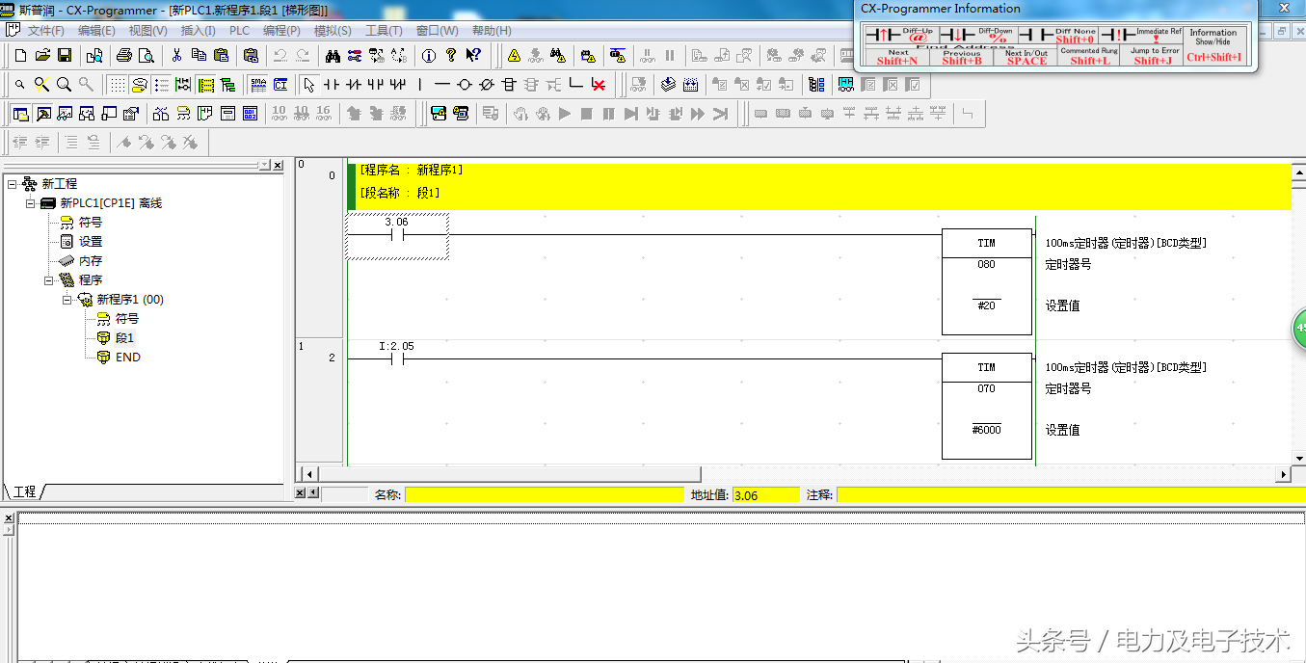
Task: Click the 工程 tab at panel bottom
Action: (x=24, y=491)
